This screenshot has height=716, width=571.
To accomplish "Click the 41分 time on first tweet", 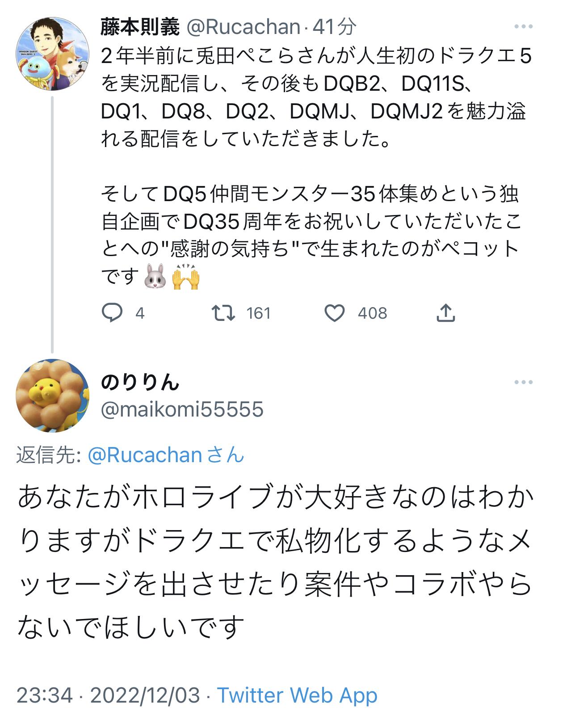I will click(x=334, y=27).
